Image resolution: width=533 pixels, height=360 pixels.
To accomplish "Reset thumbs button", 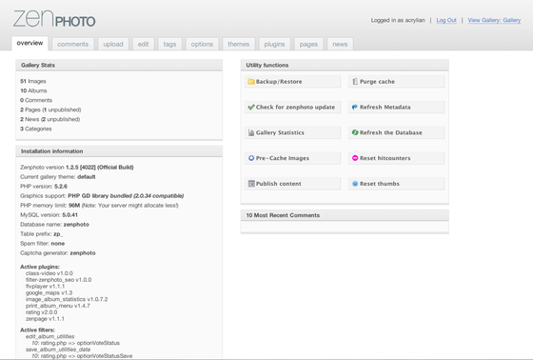I will (397, 184).
